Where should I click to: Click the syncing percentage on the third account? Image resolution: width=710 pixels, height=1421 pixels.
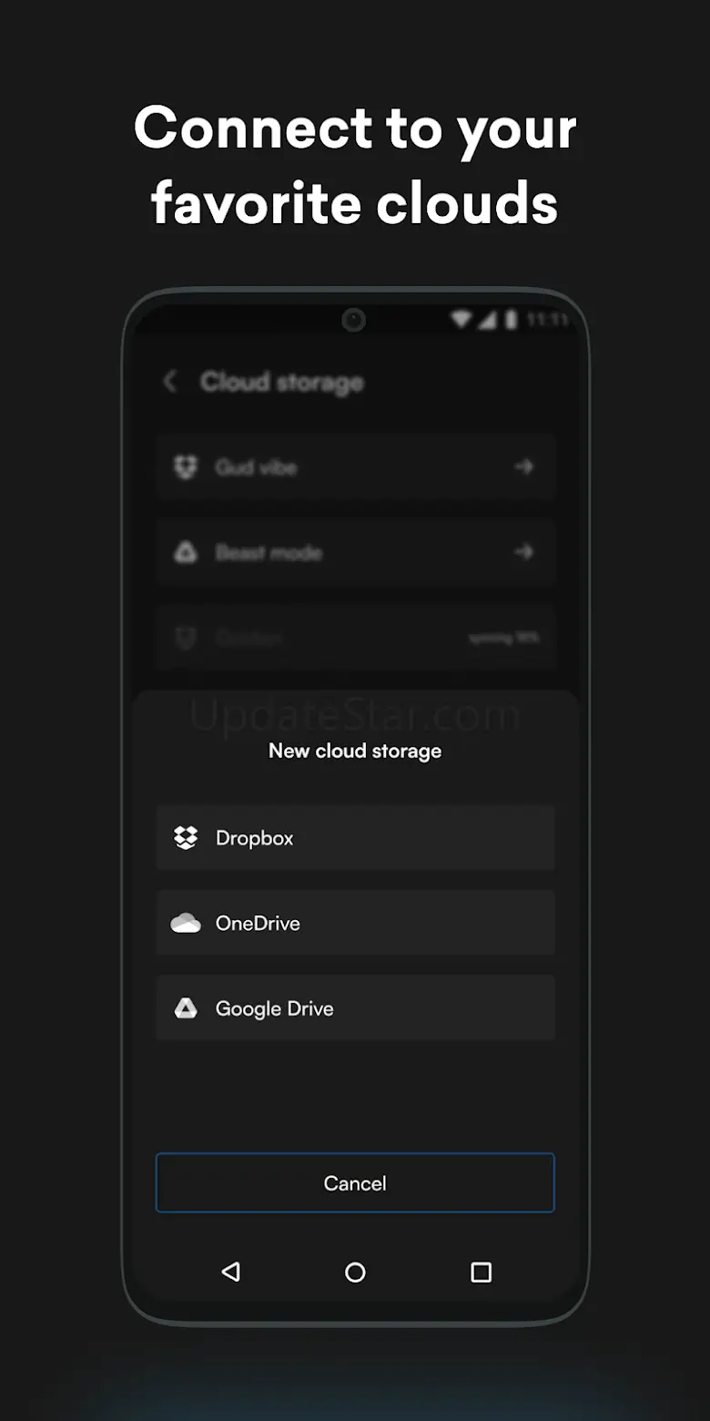pyautogui.click(x=503, y=639)
